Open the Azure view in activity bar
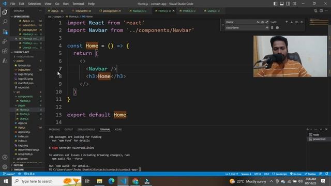 5,61
